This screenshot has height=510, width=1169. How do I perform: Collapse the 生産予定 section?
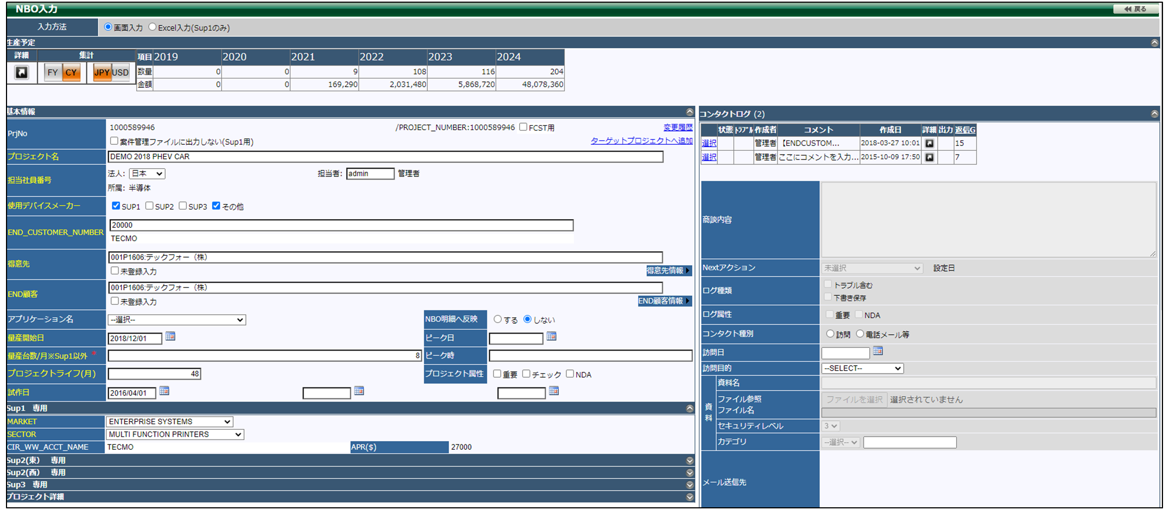pos(1154,42)
